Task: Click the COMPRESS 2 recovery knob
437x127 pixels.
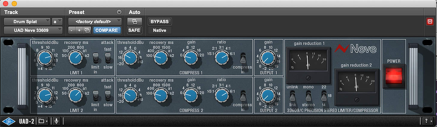Action: 161,95
